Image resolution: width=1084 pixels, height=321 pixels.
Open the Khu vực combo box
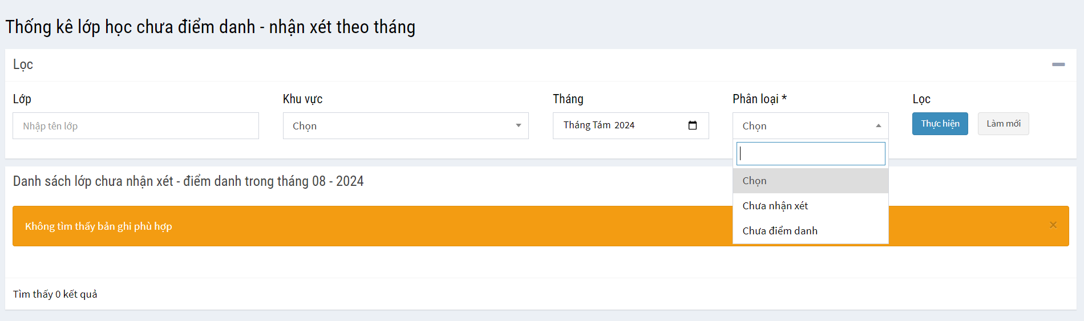pyautogui.click(x=405, y=125)
